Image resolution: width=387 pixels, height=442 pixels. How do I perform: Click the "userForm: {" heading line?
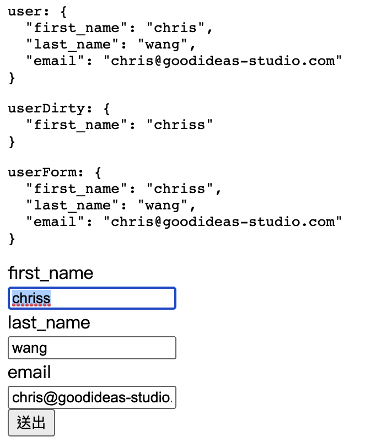[55, 173]
